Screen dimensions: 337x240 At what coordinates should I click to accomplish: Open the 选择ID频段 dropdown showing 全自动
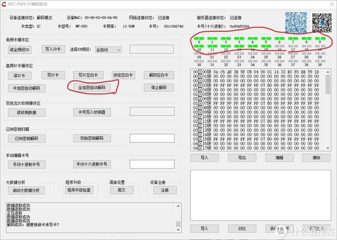coord(109,50)
